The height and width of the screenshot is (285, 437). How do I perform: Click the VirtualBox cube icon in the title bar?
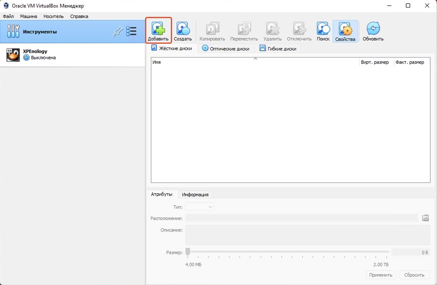[6, 6]
